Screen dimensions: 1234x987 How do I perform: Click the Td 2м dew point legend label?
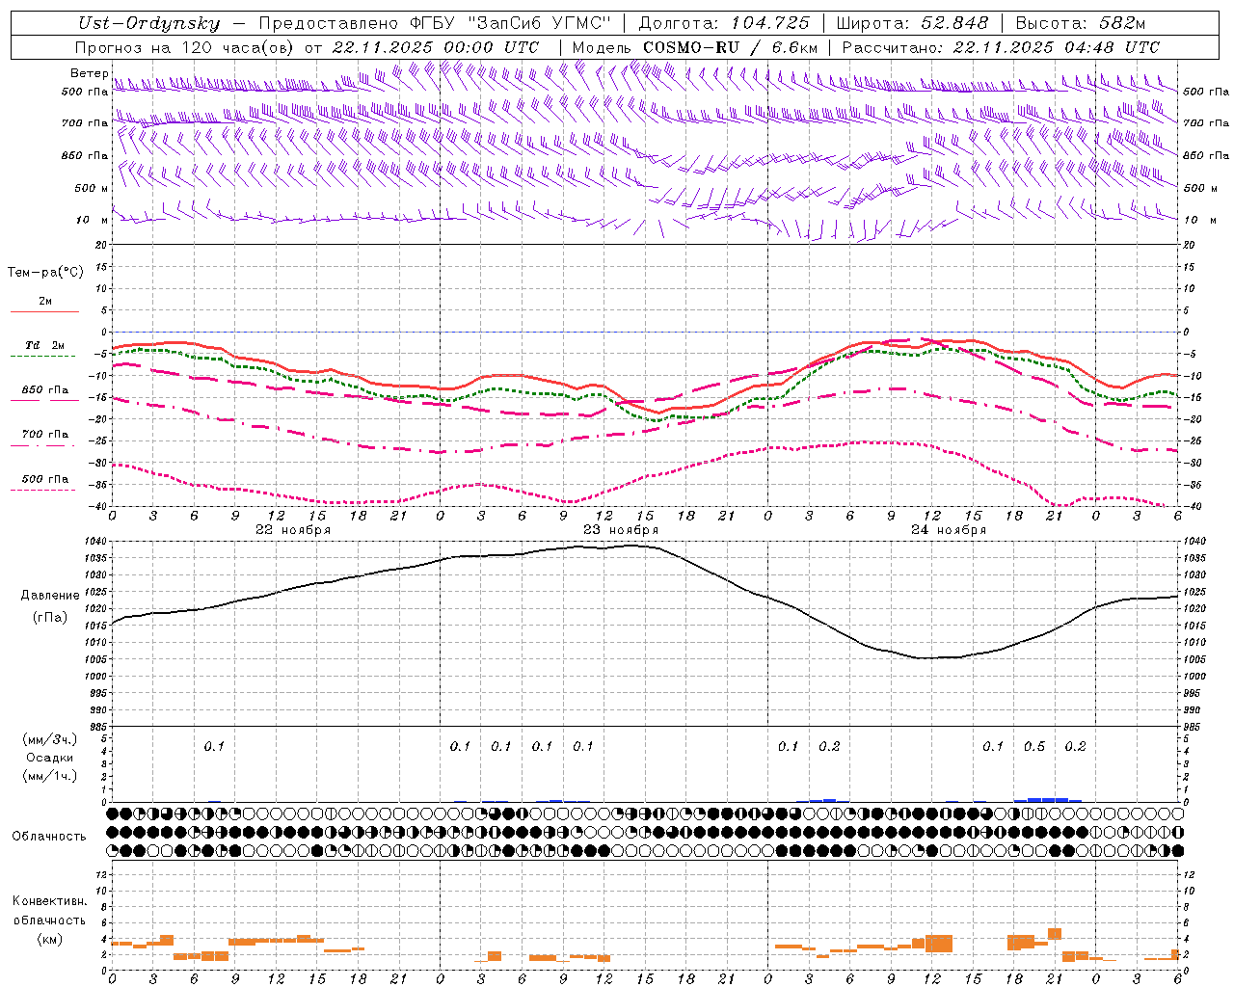[45, 345]
